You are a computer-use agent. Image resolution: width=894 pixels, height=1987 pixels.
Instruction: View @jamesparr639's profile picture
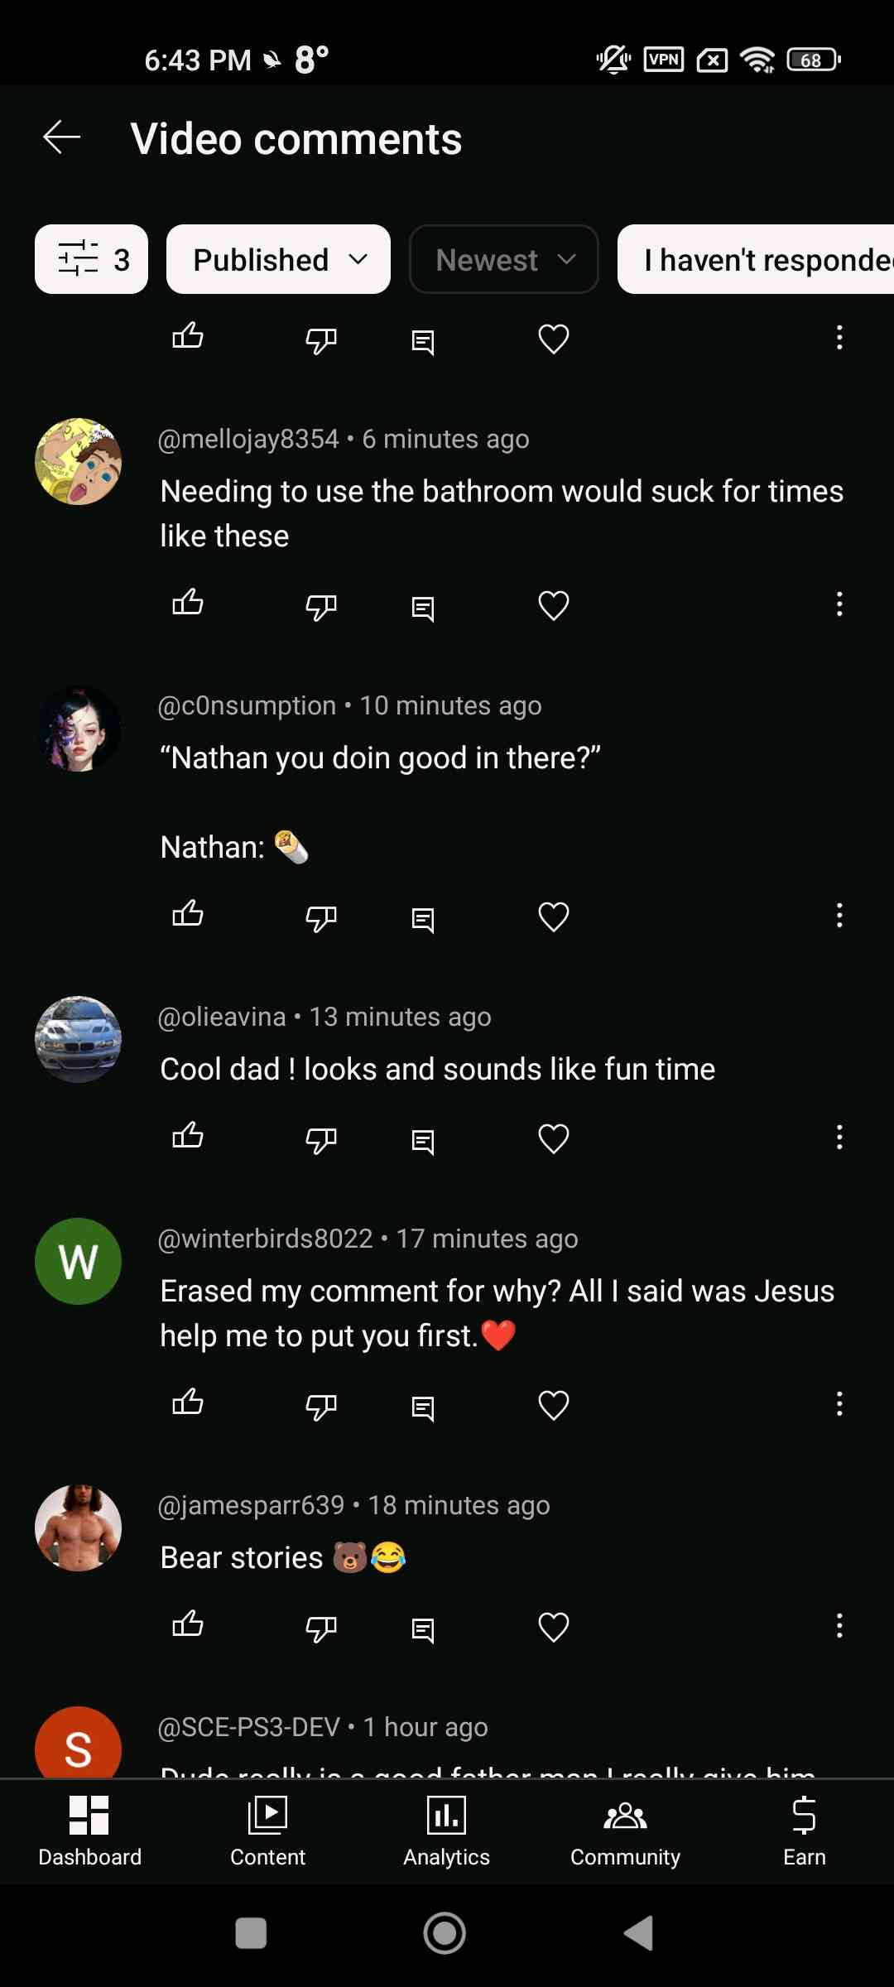point(78,1528)
